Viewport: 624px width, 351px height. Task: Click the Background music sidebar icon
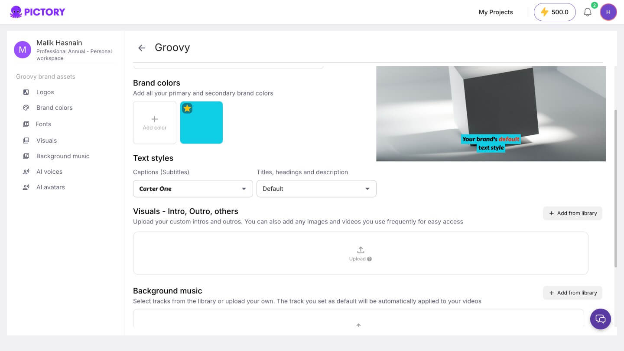point(26,156)
